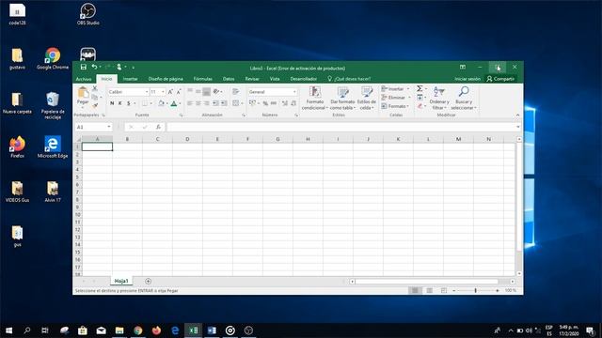
Task: Click zoom in plus on status bar
Action: click(498, 291)
